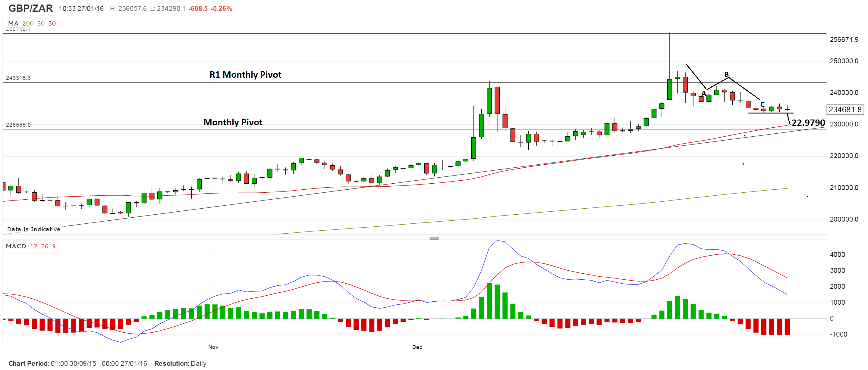Click the panel divider handle above MACD
This screenshot has height=370, width=868.
pos(434,238)
